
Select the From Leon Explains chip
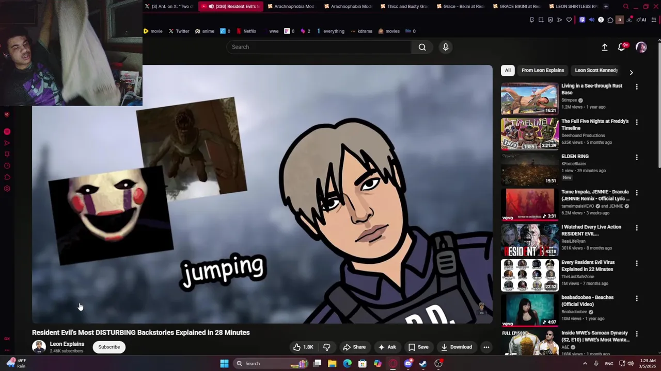click(x=543, y=71)
